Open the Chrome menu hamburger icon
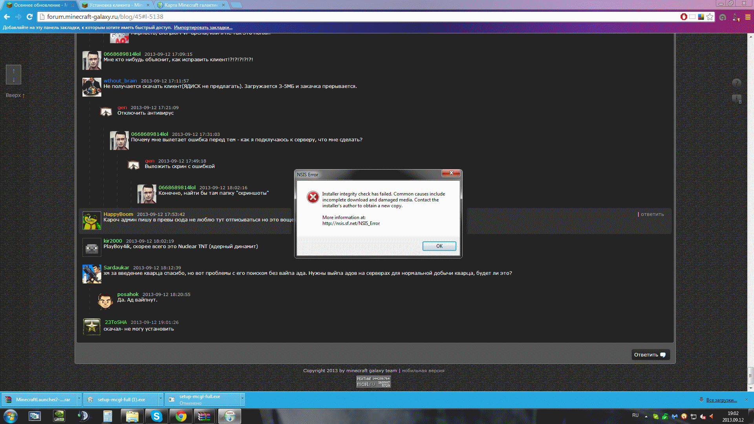 (748, 17)
